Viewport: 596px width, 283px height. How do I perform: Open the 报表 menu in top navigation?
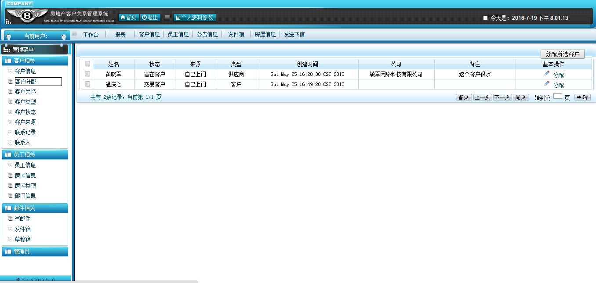click(x=120, y=34)
